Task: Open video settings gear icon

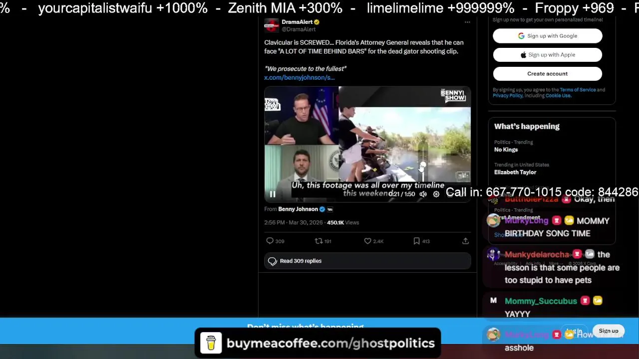Action: pyautogui.click(x=436, y=194)
